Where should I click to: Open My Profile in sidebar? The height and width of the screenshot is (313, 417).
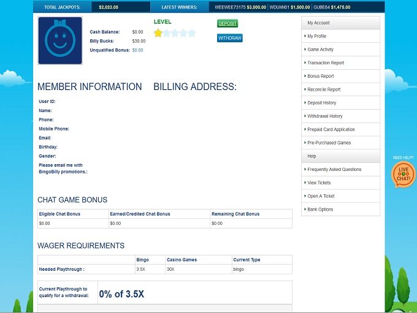pos(318,36)
